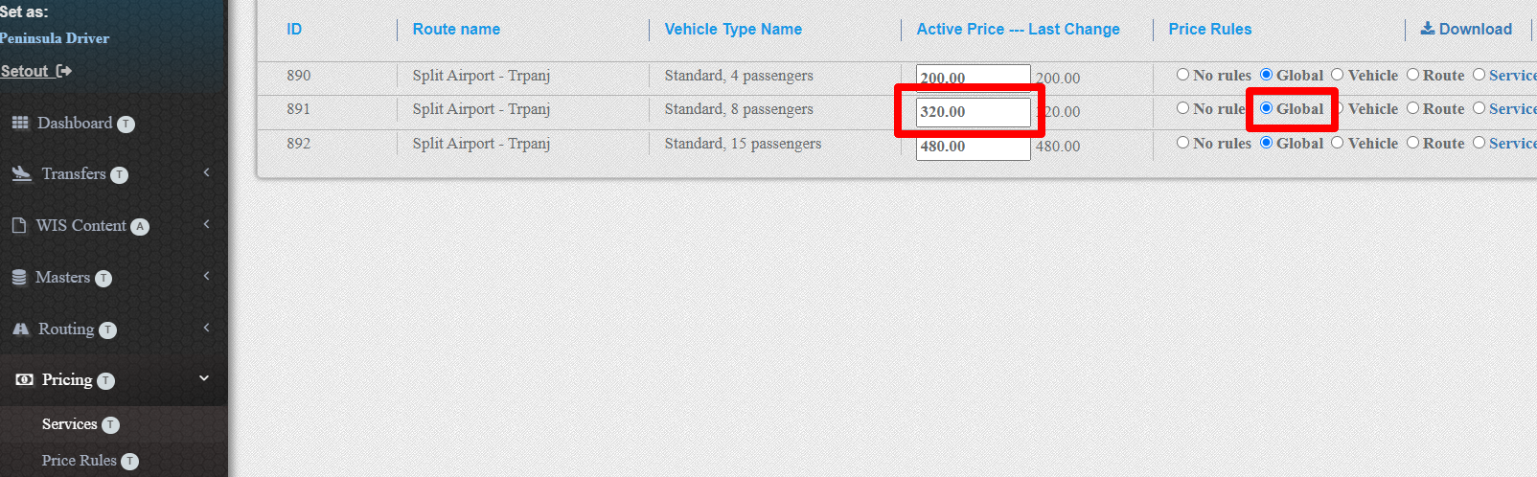This screenshot has height=477, width=1537.
Task: Click the Setout sign-out arrow icon
Action: 64,71
